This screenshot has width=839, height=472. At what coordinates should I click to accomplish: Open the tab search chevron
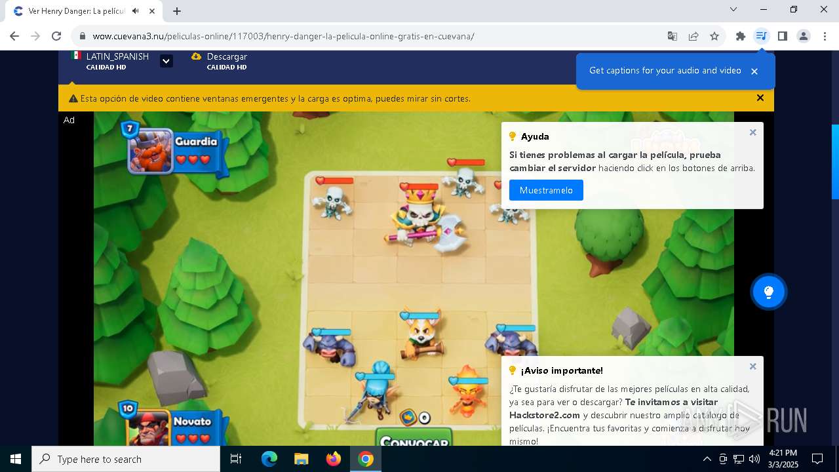click(x=733, y=9)
